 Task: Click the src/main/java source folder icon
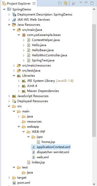point(19,30)
